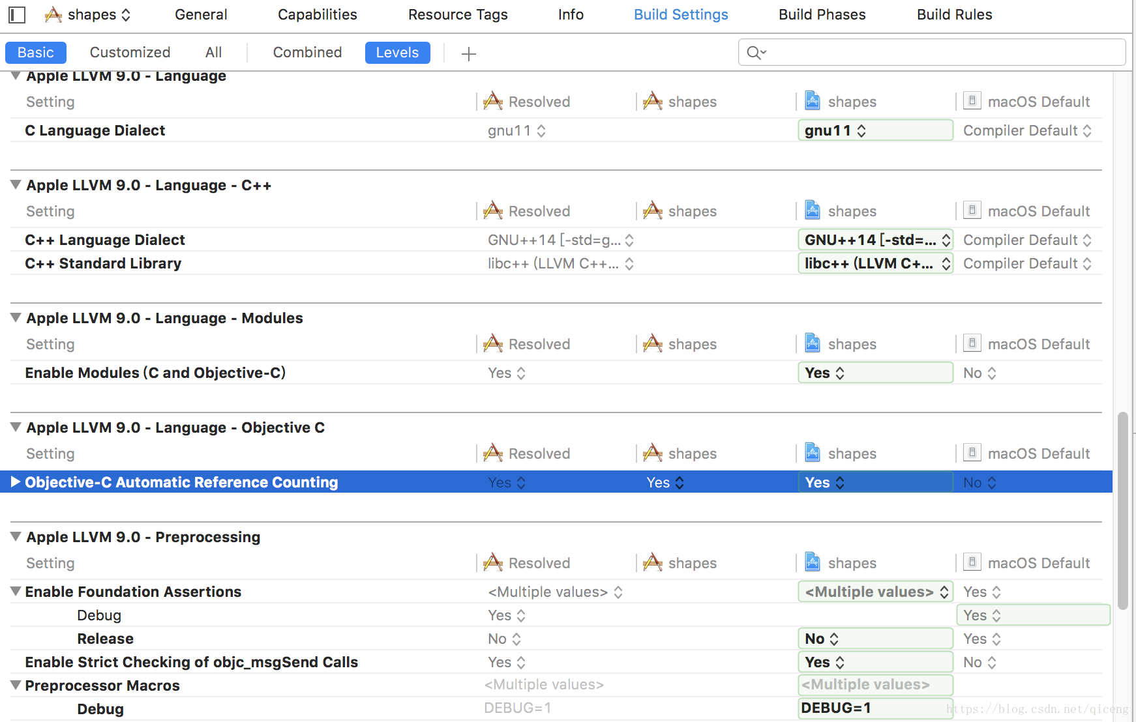Click the vertical scrollbar thumb

(x=1122, y=510)
